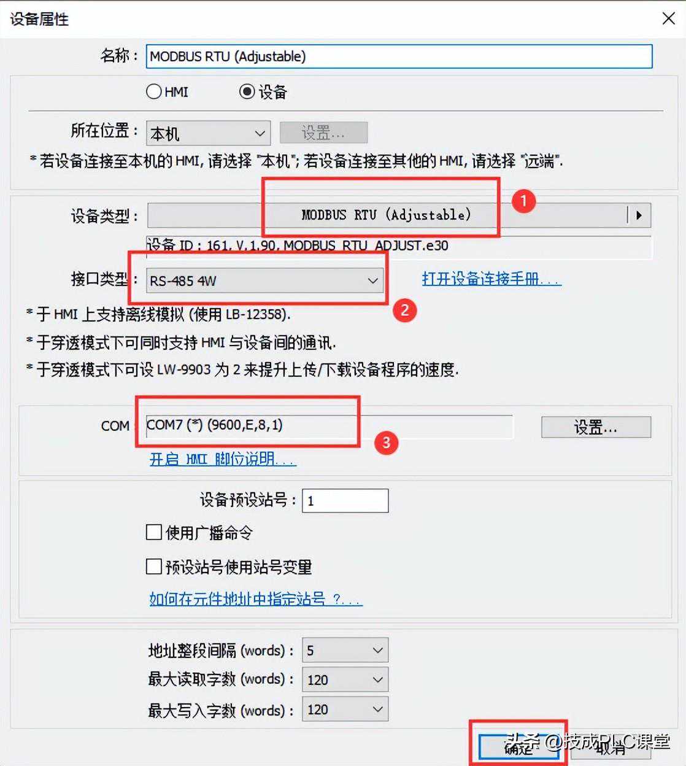Click the 设备预设站号 input field
This screenshot has width=686, height=766.
(x=345, y=501)
